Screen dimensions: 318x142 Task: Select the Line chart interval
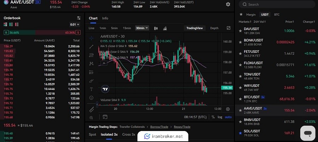pos(92,28)
